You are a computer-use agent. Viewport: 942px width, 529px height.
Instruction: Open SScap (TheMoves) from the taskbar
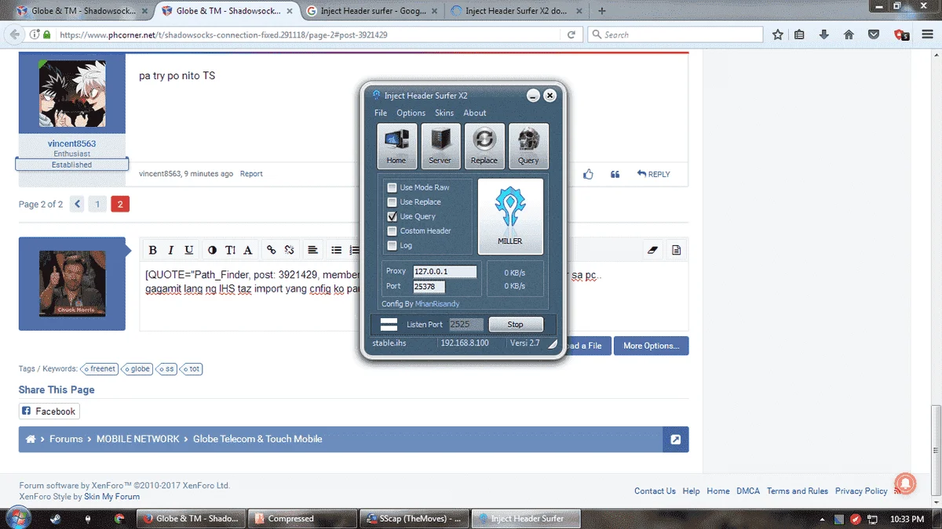[415, 519]
